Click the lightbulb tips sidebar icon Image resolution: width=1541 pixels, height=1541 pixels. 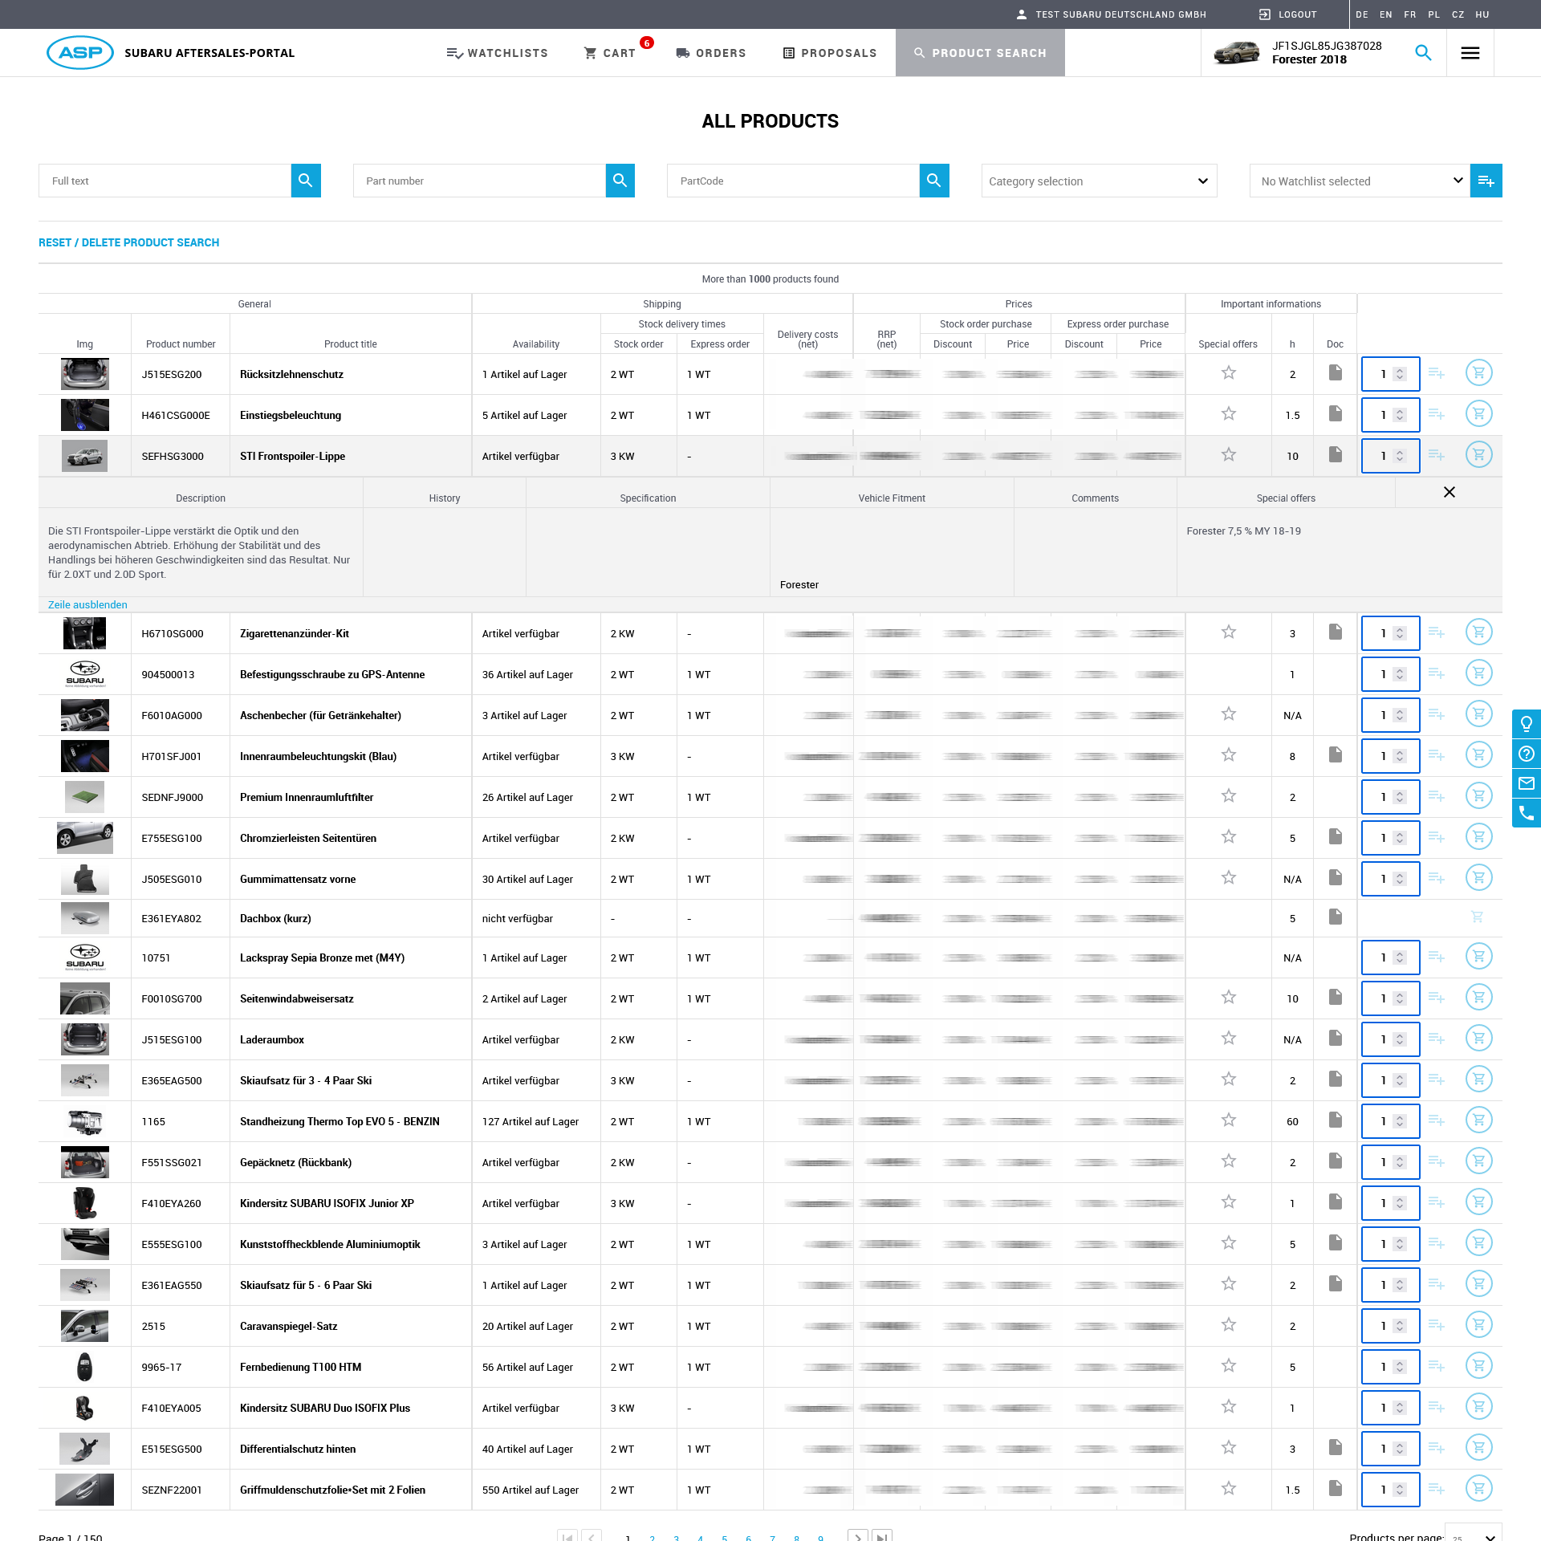(x=1526, y=723)
